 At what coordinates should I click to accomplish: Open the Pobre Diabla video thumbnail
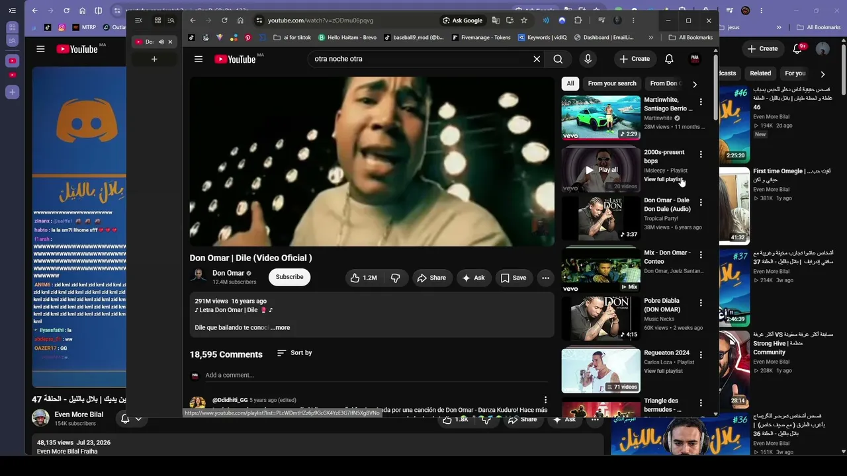601,319
